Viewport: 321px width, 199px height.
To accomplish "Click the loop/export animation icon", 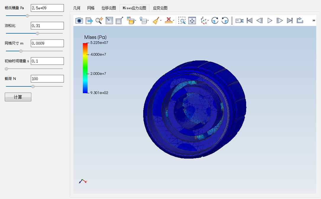I will click(x=300, y=20).
